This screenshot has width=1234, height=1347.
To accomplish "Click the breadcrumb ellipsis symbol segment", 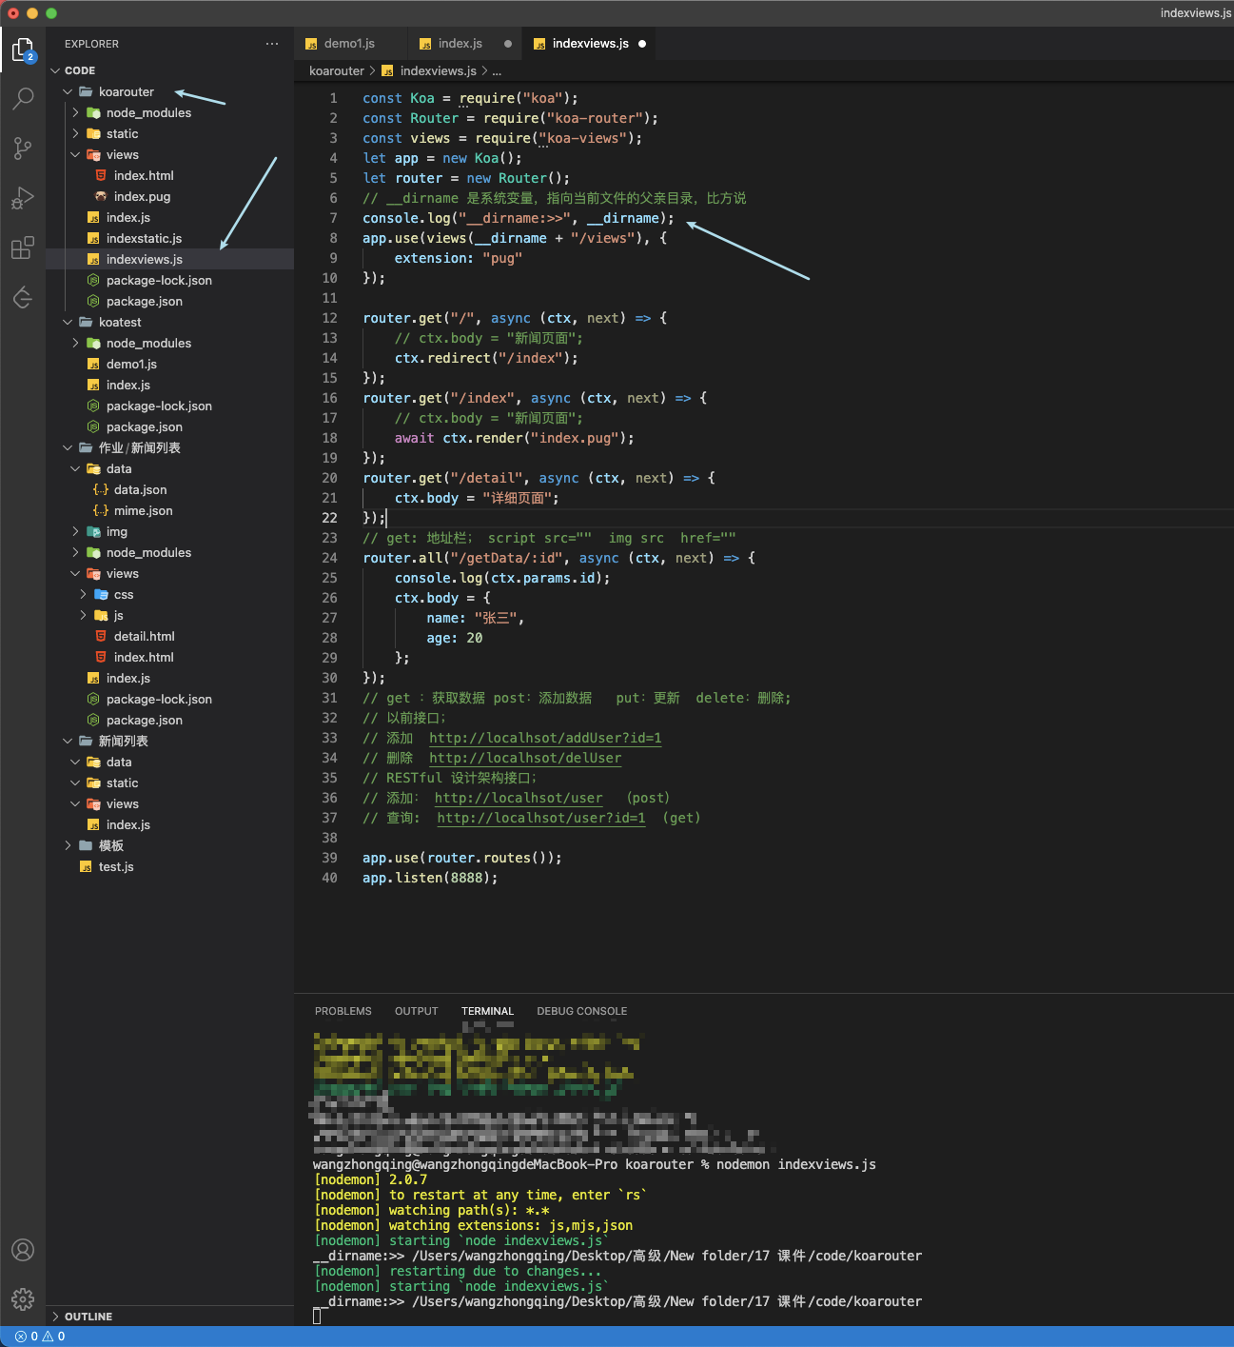I will coord(497,70).
